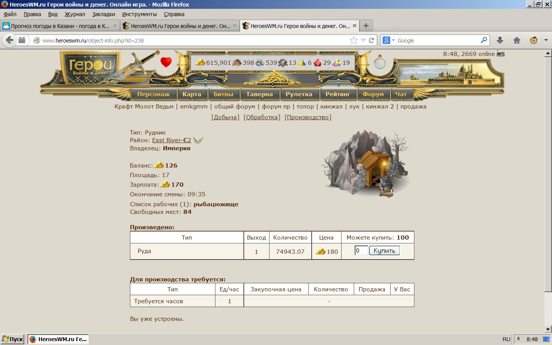Open the Рулетка game menu
Screen dimensions: 552x345
coord(299,94)
